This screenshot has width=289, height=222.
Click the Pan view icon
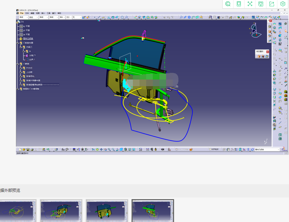(x=101, y=149)
